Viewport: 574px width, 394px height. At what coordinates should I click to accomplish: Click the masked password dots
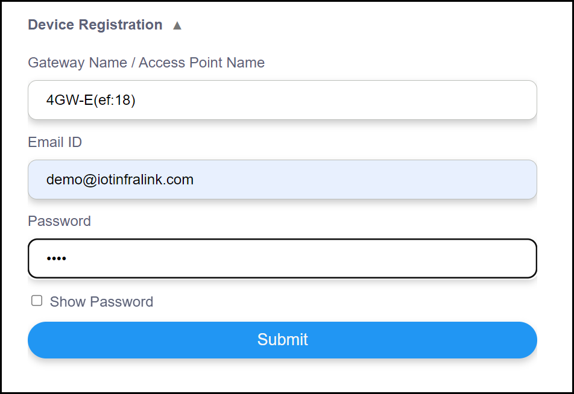(56, 259)
